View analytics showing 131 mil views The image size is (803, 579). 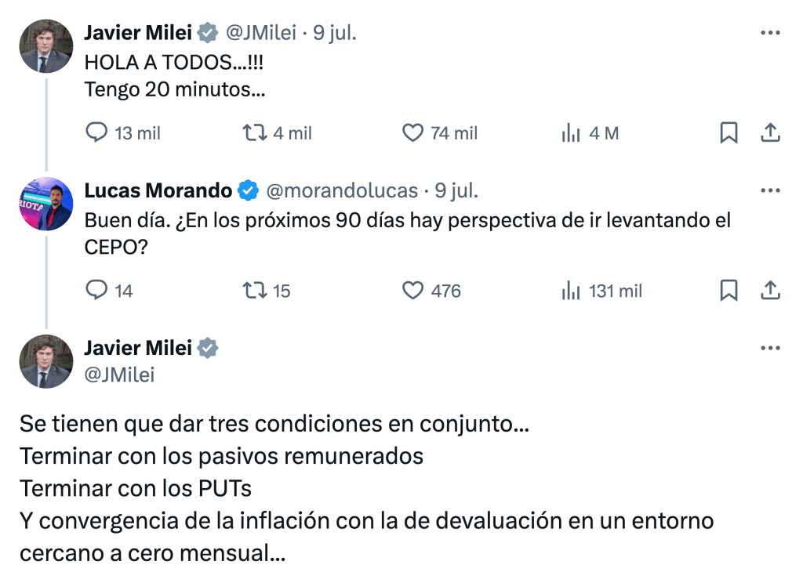coord(570,291)
